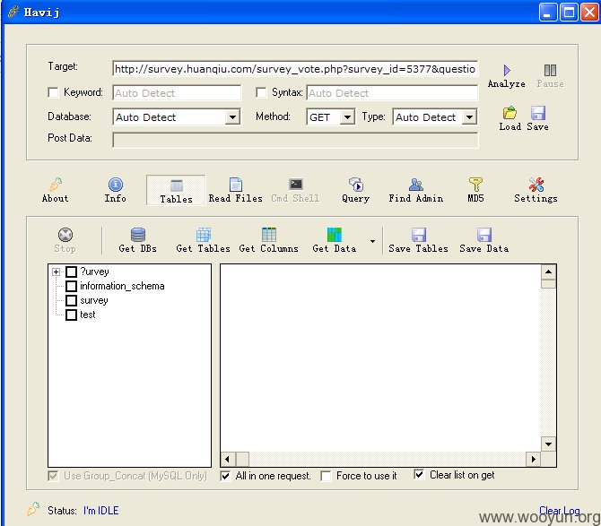The height and width of the screenshot is (526, 601).
Task: Click the results scroll left arrow
Action: click(x=228, y=459)
